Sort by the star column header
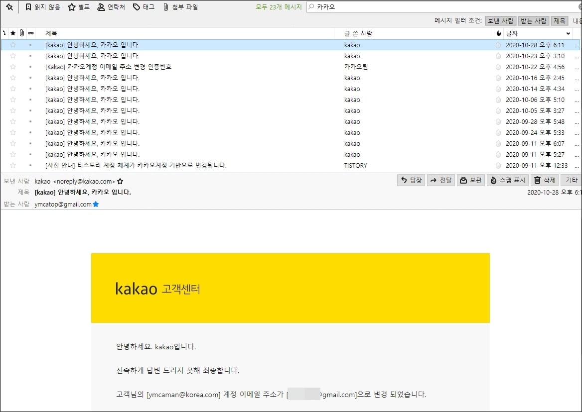 [x=13, y=33]
